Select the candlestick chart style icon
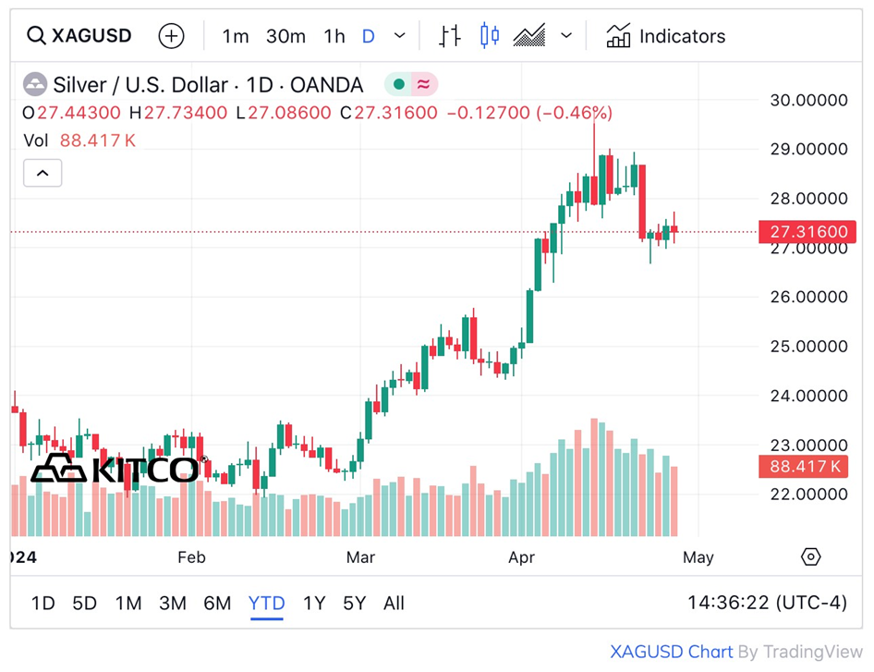 tap(490, 37)
